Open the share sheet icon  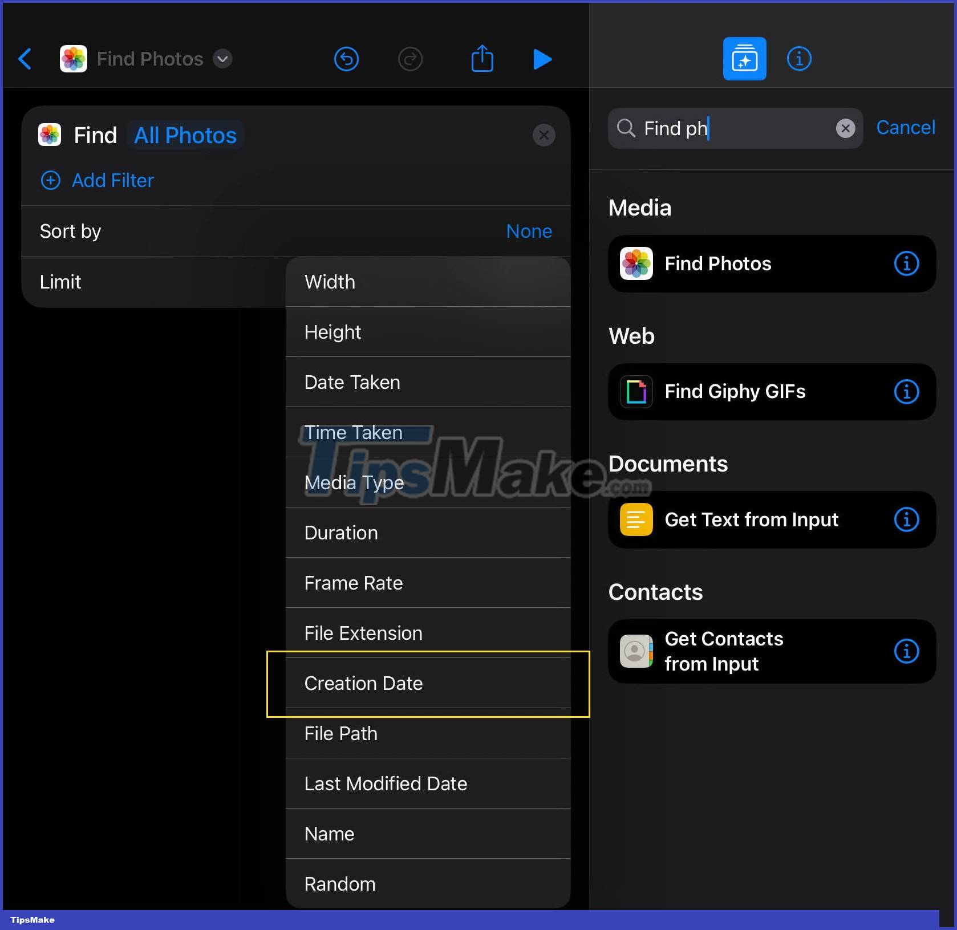[482, 58]
